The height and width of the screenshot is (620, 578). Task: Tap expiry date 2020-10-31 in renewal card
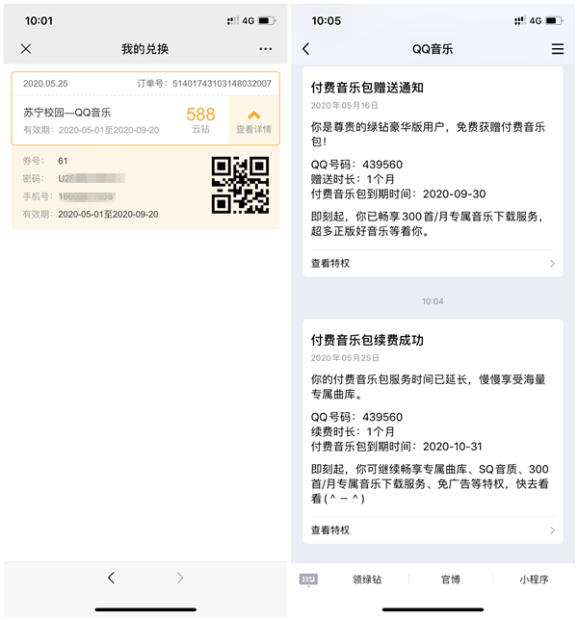tap(453, 447)
